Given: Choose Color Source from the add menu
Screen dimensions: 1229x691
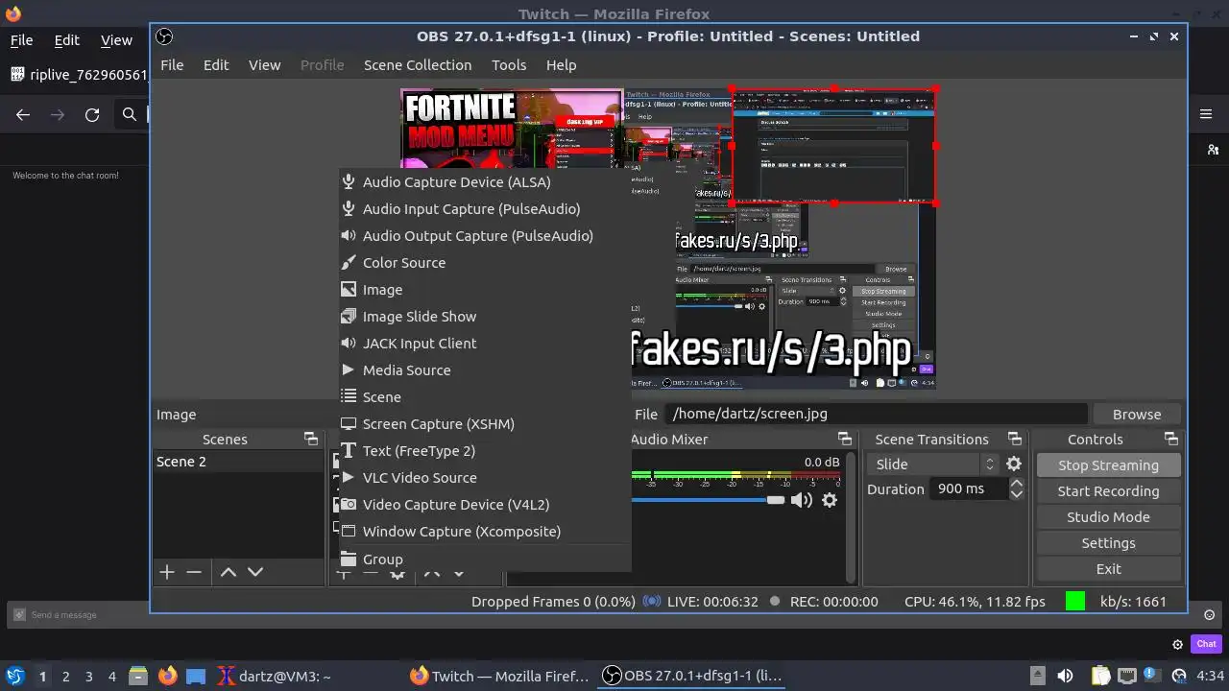Looking at the screenshot, I should 485,263.
